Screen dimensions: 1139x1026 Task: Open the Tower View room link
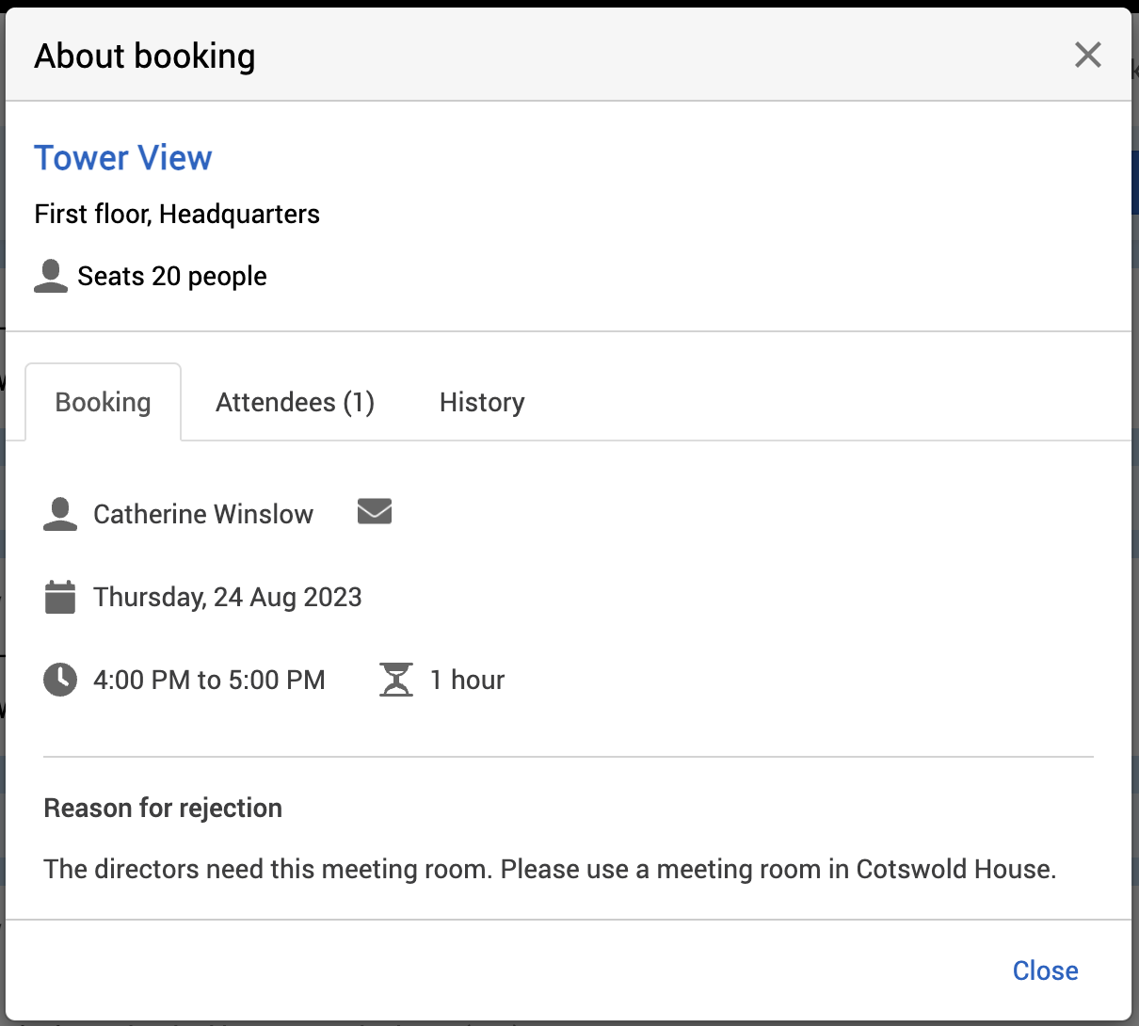click(x=123, y=158)
